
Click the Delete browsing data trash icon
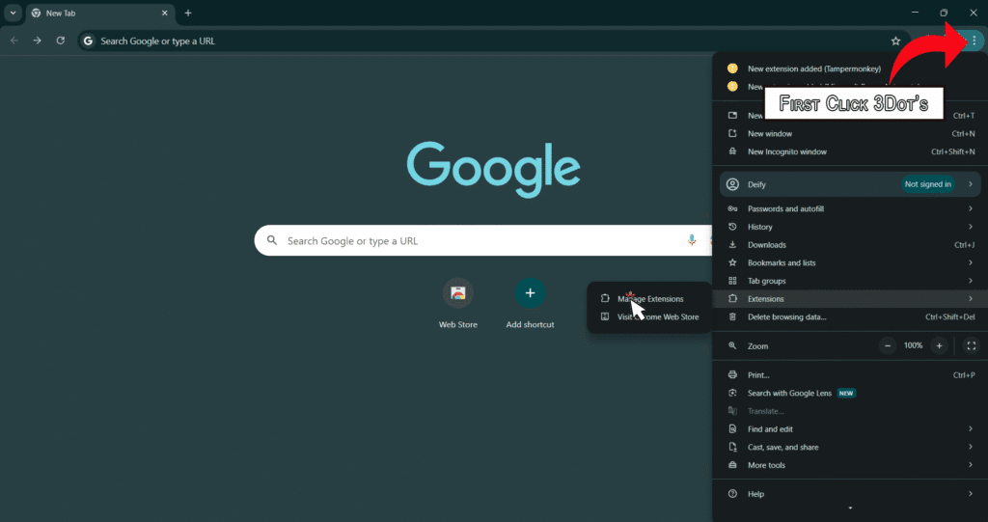click(732, 317)
